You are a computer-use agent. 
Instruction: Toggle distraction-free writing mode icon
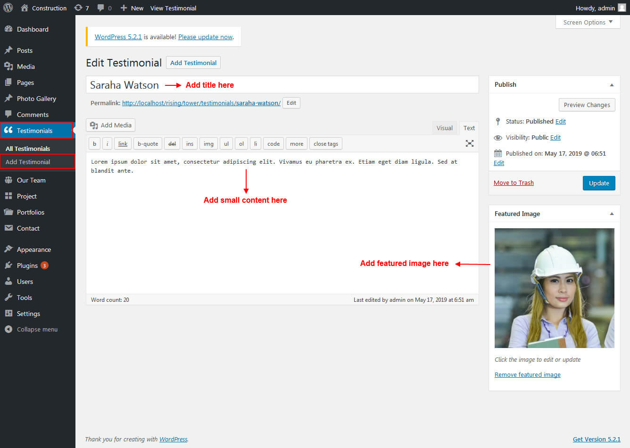click(469, 143)
